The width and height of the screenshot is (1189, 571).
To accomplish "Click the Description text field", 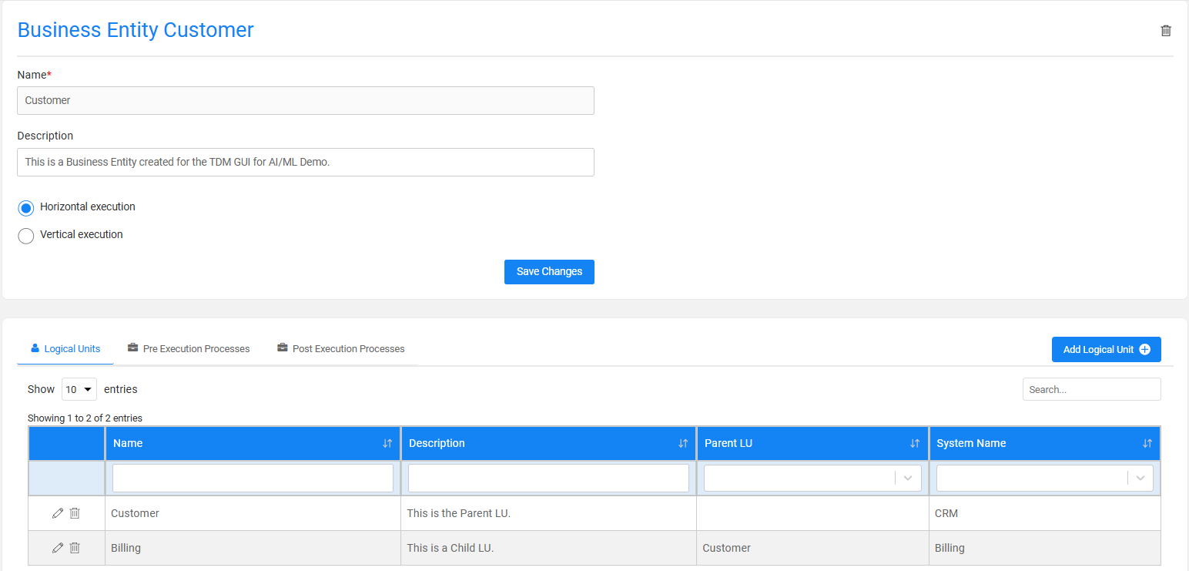I will click(x=306, y=162).
